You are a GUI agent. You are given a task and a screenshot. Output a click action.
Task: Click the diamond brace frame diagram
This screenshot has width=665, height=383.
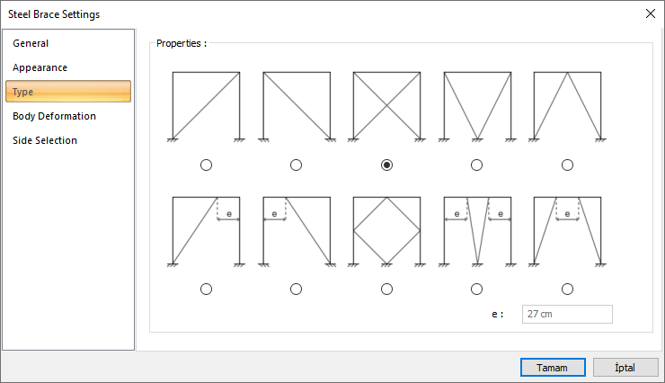pos(386,230)
